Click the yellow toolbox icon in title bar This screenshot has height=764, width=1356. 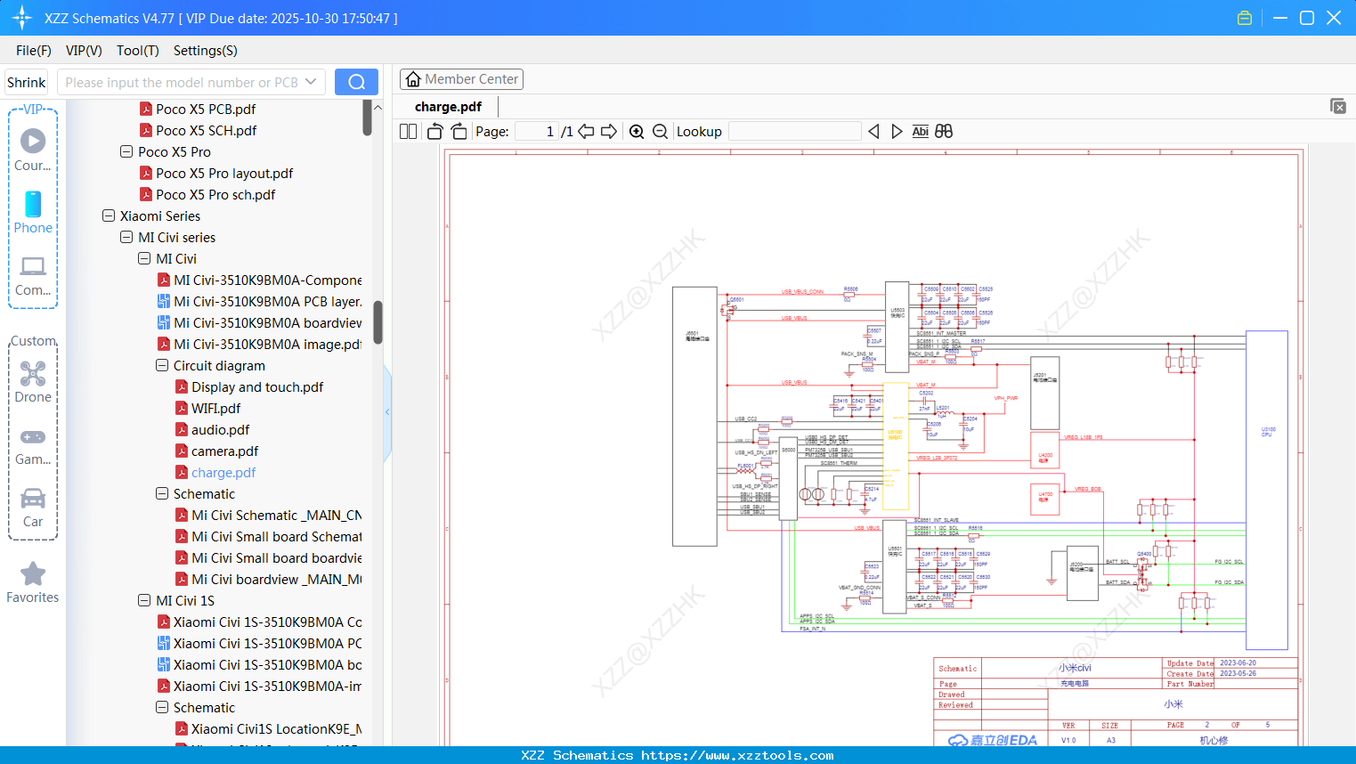point(1245,18)
